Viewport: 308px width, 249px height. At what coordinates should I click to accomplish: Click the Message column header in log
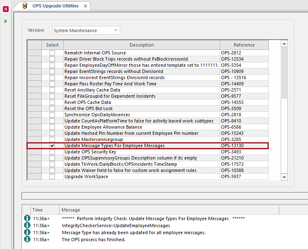169,210
